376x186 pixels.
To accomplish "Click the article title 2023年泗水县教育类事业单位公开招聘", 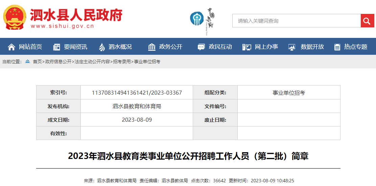I will pos(188,156).
